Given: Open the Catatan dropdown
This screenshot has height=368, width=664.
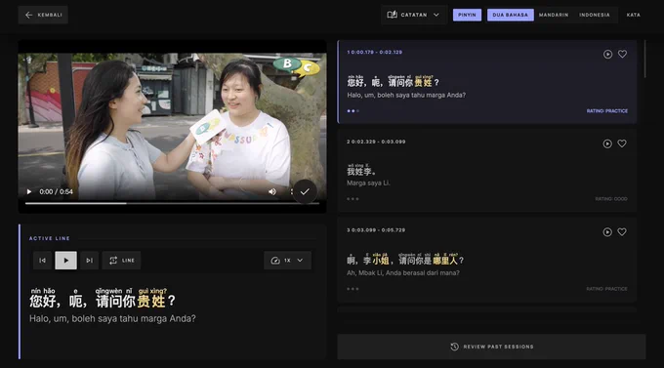Looking at the screenshot, I should coord(414,15).
